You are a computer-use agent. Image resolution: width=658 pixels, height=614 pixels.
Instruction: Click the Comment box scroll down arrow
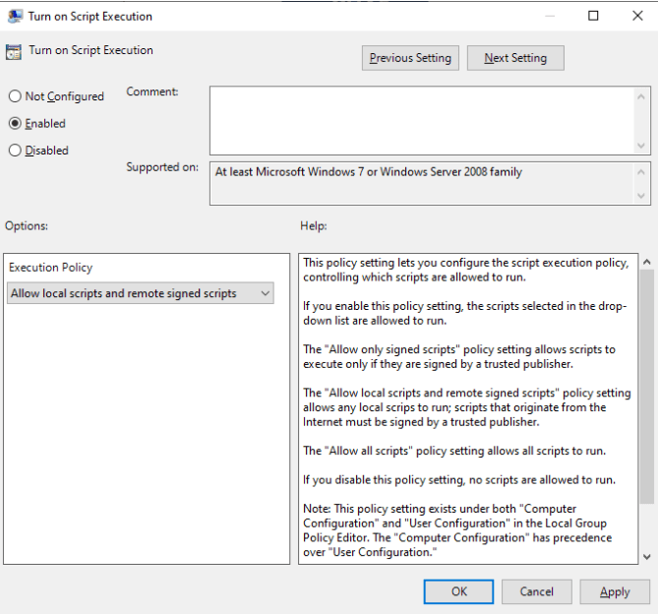642,146
